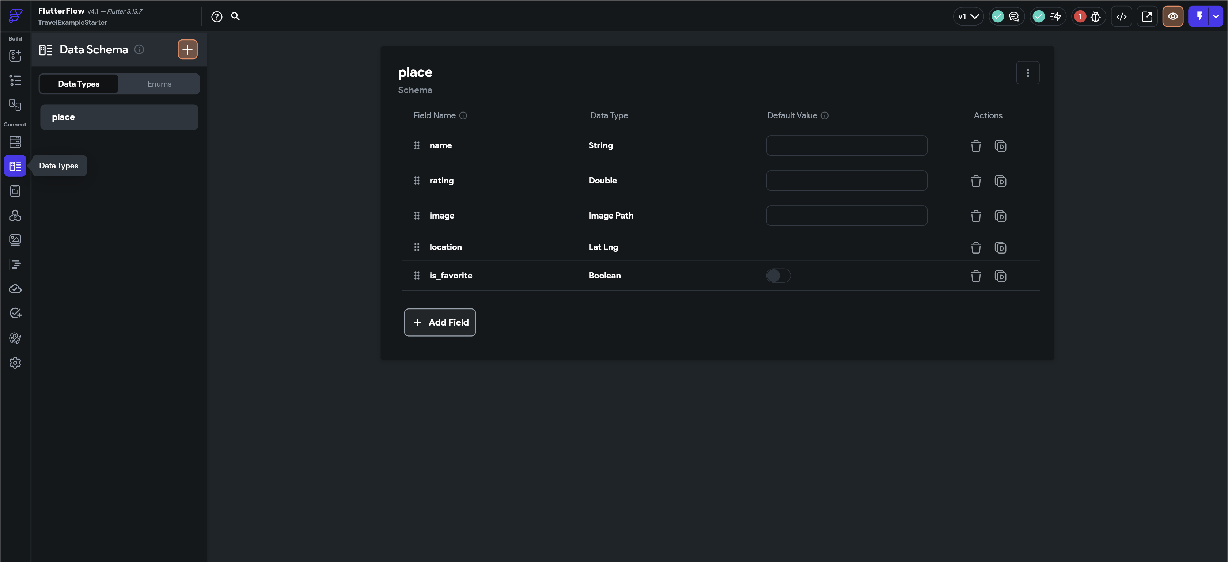Open Widget Tree in Build sidebar
The height and width of the screenshot is (562, 1228).
point(15,80)
